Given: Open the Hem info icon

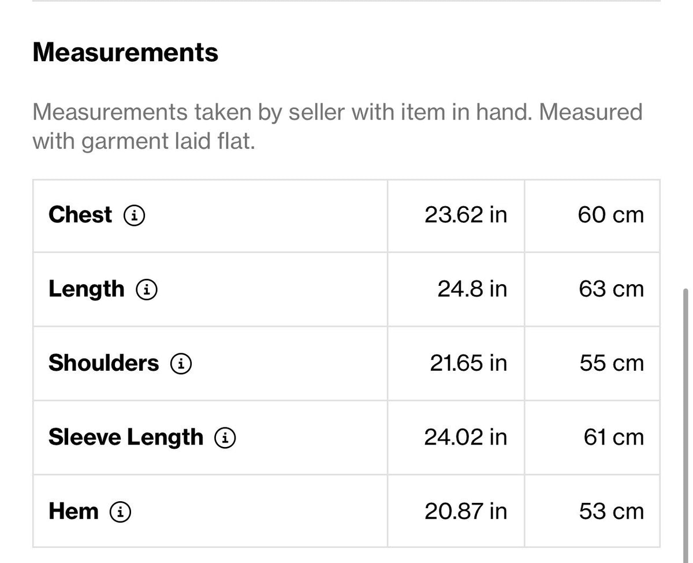Looking at the screenshot, I should [x=121, y=512].
